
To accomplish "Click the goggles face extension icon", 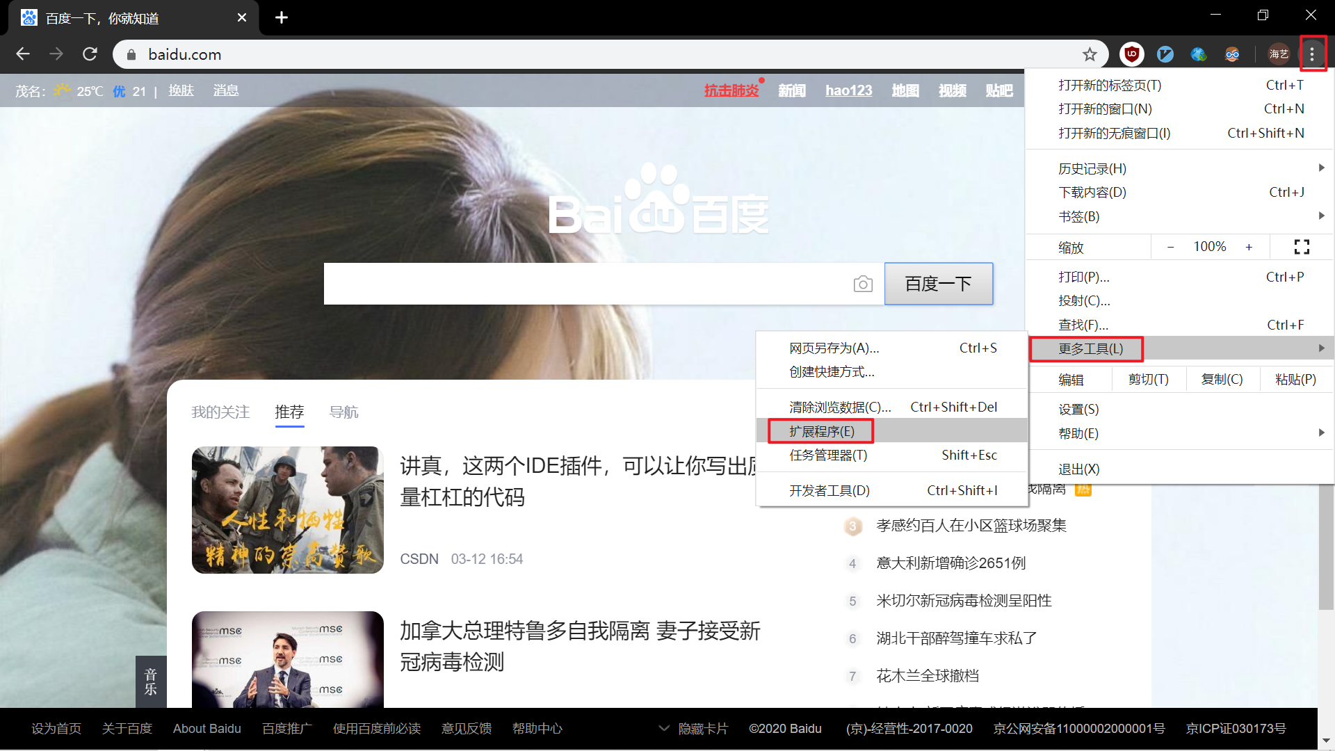I will pos(1232,54).
